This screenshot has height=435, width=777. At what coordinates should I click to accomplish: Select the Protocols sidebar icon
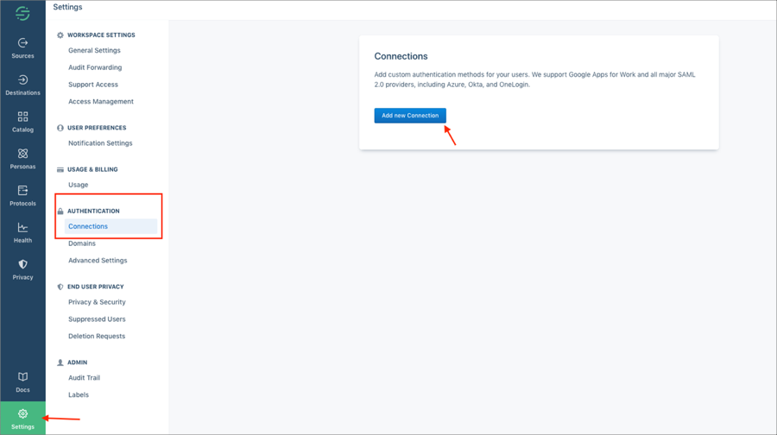tap(22, 196)
